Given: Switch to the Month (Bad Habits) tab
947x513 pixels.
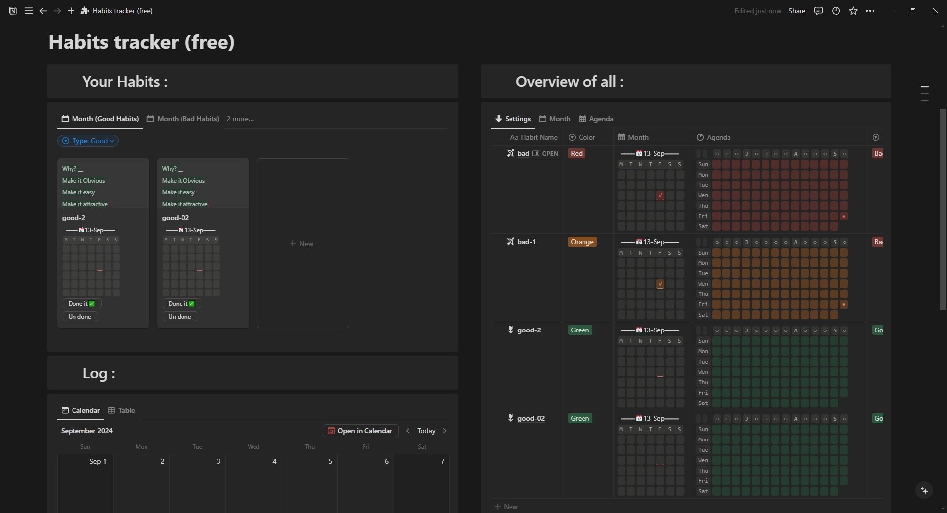Looking at the screenshot, I should coord(186,119).
